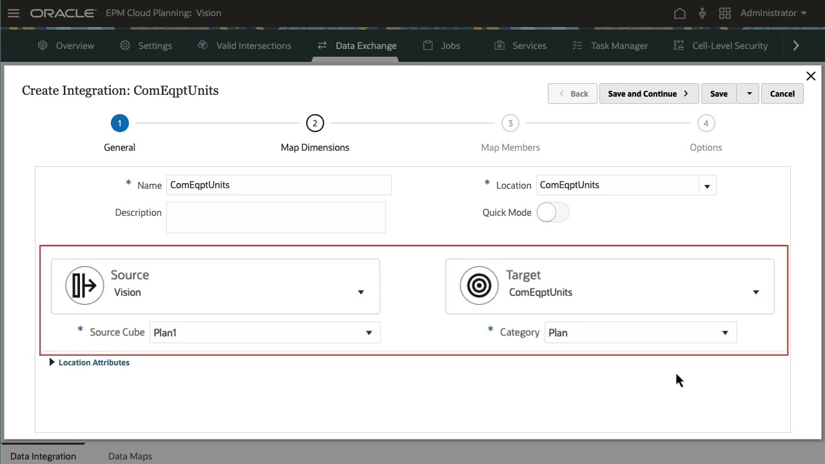
Task: Click the Source arrow icon
Action: 84,285
